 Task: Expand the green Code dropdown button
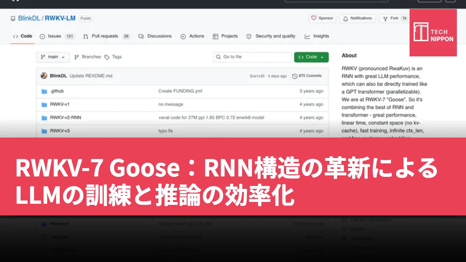click(311, 57)
